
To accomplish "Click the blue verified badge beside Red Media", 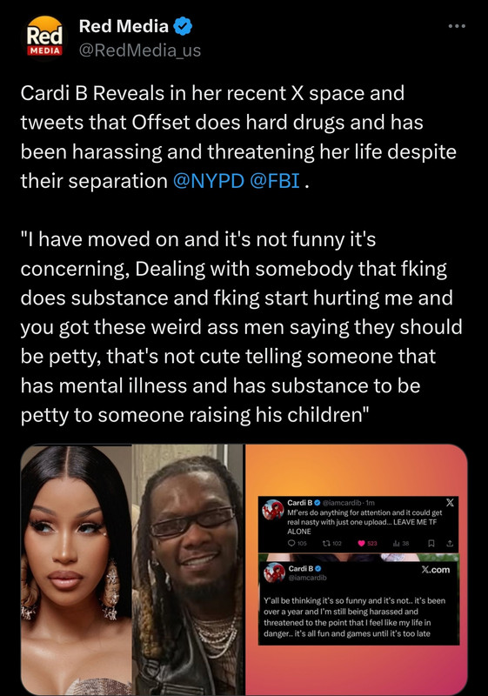I will (183, 26).
